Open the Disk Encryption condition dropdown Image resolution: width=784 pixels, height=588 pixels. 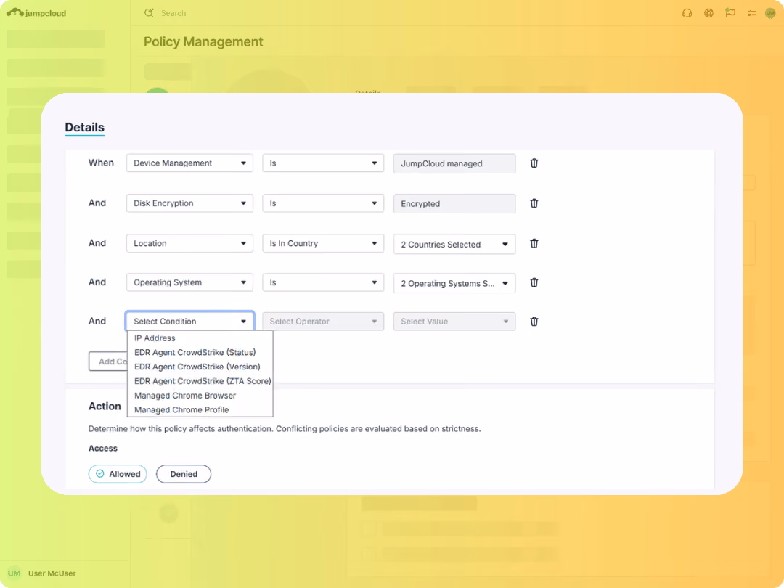click(189, 203)
